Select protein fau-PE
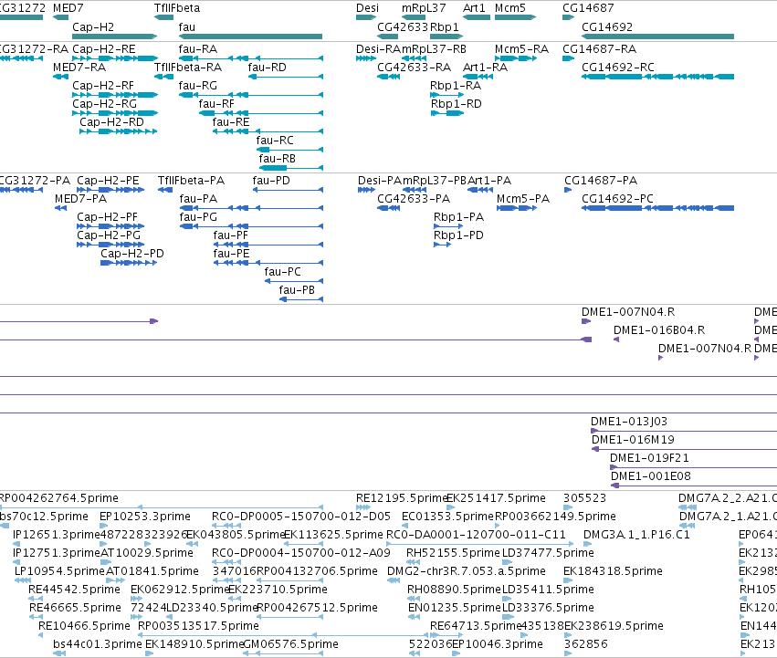777x658 pixels. (268, 263)
